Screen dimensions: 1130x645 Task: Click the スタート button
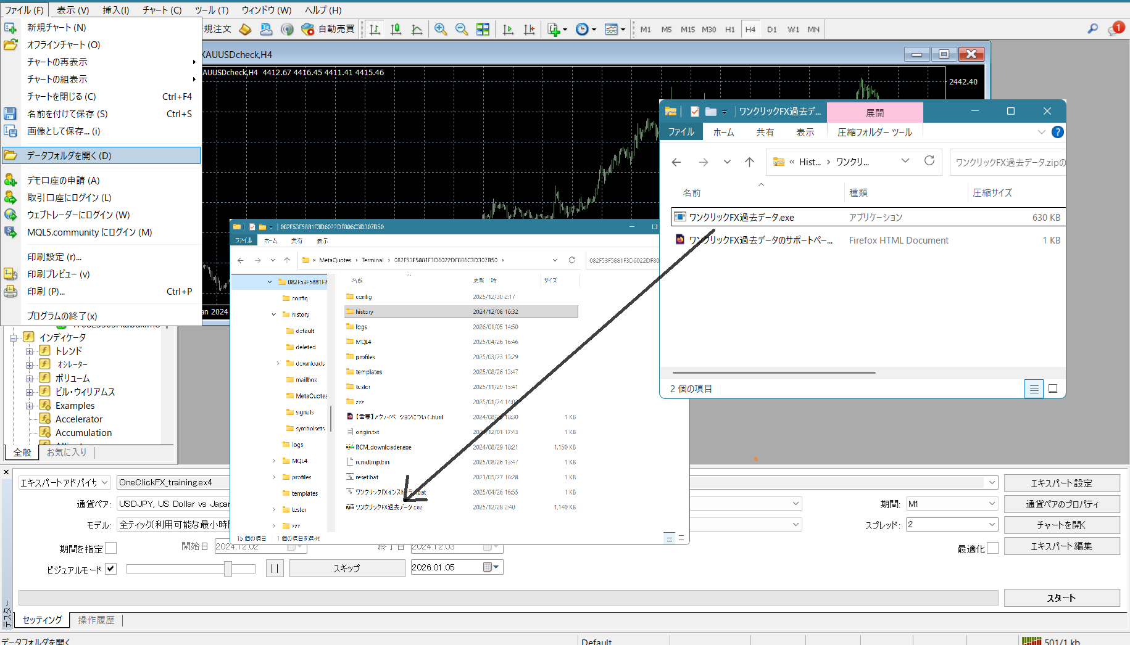pos(1061,598)
